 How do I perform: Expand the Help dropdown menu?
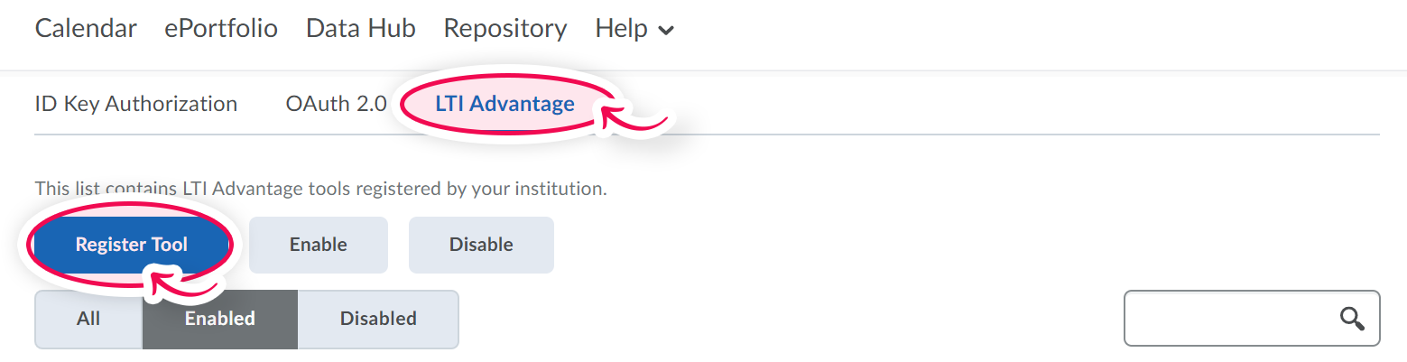pyautogui.click(x=622, y=29)
